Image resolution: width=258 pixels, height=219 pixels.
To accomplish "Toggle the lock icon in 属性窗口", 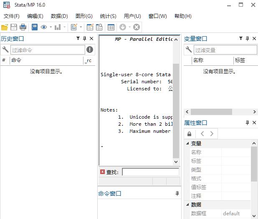I will tap(190, 134).
